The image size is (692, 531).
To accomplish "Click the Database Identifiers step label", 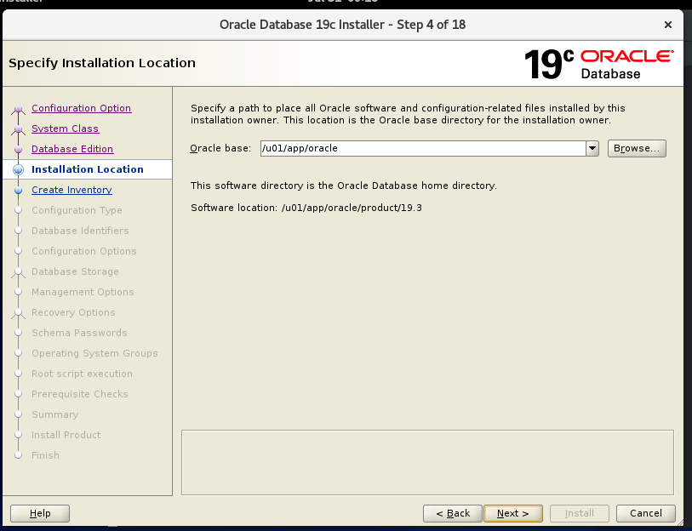I will click(80, 231).
